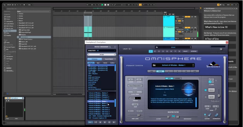Click the Omnisphere device title in device view
243x127 pixels.
point(14,98)
